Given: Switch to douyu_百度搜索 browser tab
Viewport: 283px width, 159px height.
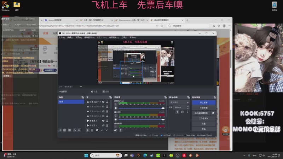Looking at the screenshot, I should (60, 20).
